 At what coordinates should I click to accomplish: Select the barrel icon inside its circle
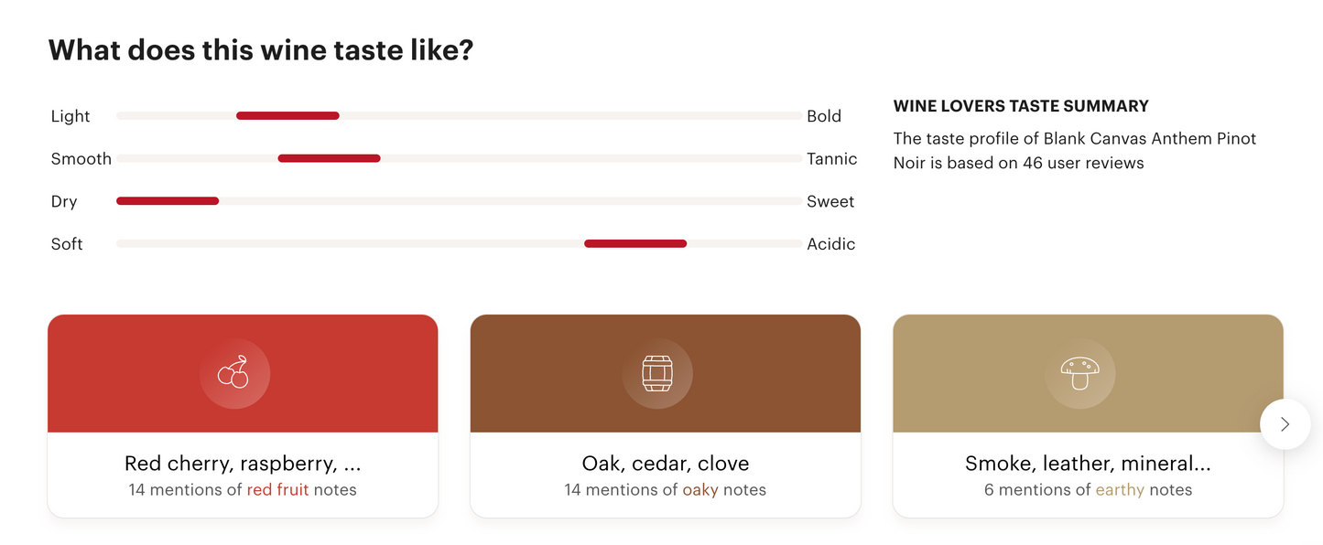[x=658, y=373]
